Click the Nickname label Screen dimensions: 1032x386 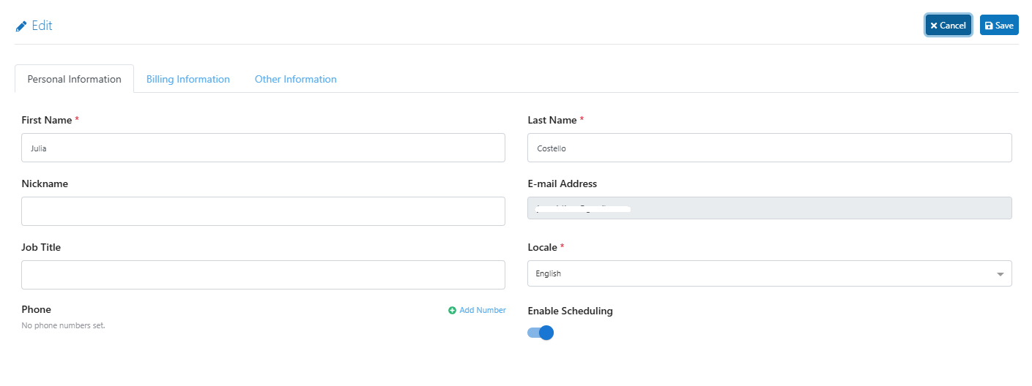(x=45, y=183)
